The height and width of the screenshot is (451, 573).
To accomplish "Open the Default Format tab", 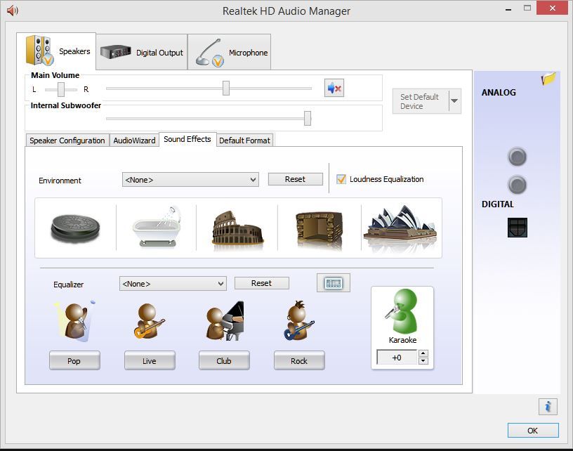I will pos(244,140).
